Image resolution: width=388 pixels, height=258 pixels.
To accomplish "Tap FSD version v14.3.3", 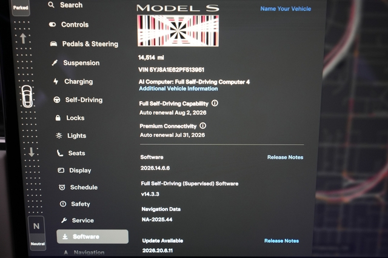I will point(150,194).
